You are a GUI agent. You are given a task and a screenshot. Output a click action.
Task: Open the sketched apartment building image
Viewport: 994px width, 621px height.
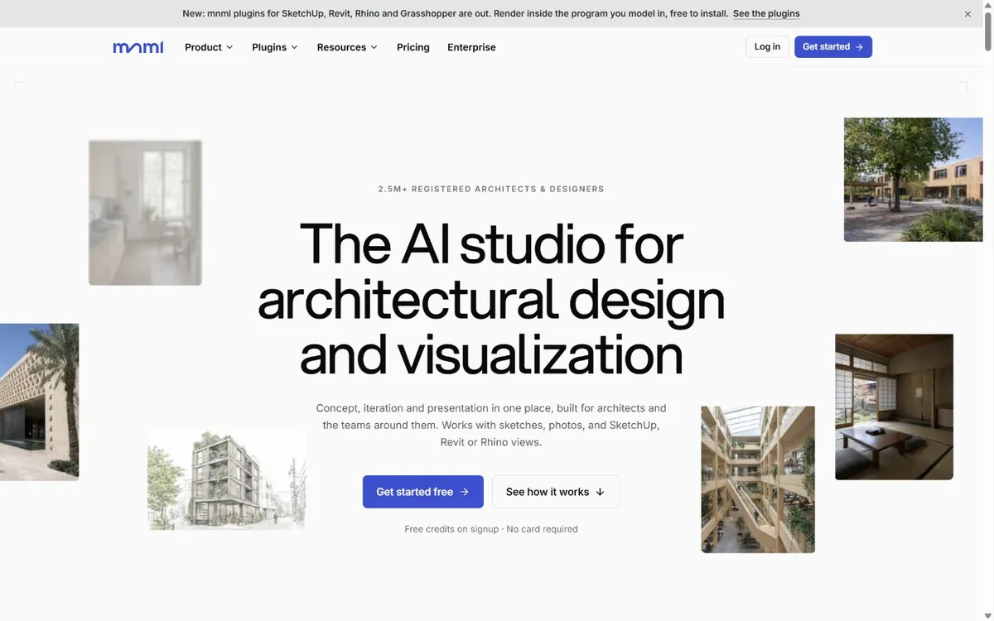coord(227,479)
